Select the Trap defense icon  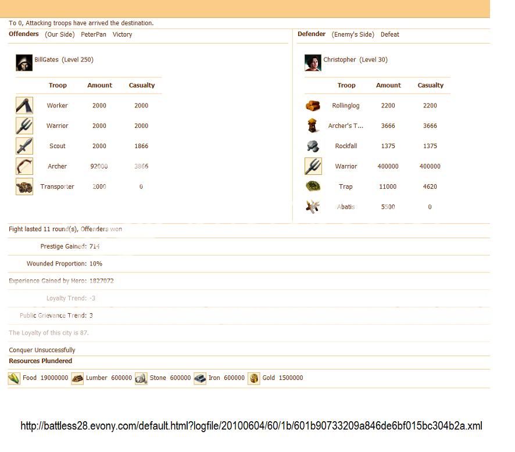tap(313, 187)
